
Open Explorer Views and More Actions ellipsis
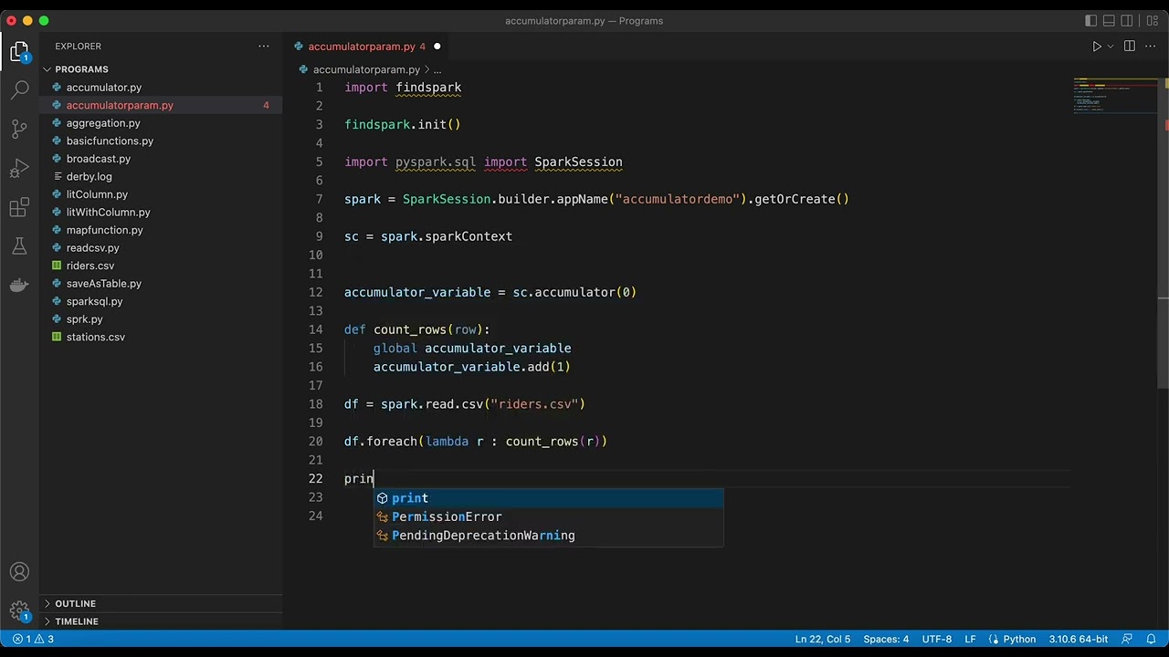[x=264, y=47]
